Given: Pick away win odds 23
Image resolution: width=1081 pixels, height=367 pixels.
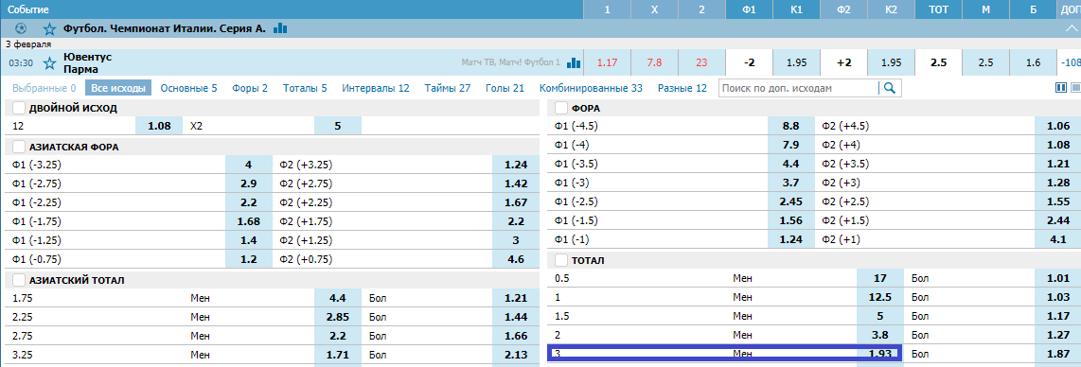Looking at the screenshot, I should (701, 62).
